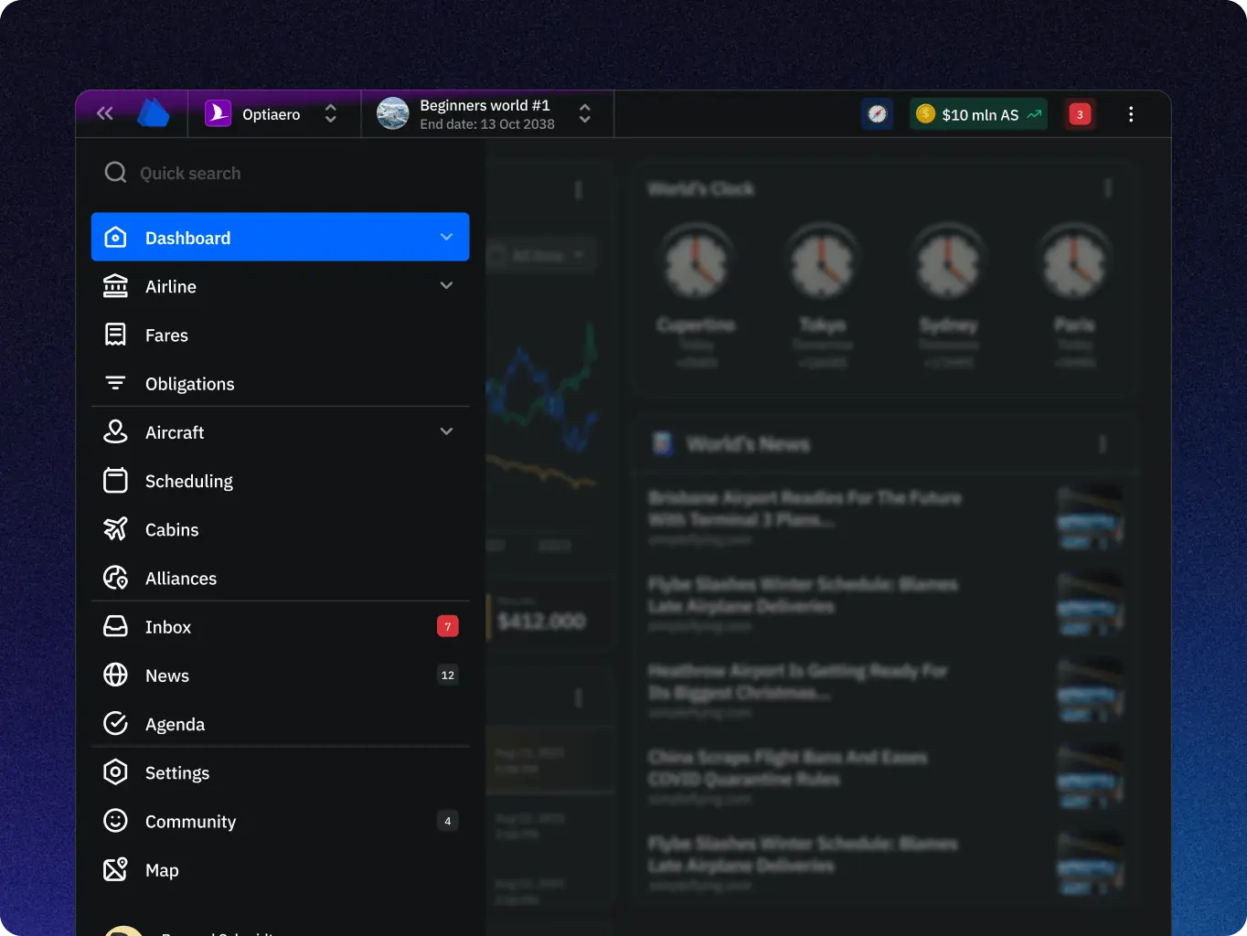The height and width of the screenshot is (936, 1247).
Task: Click inside the Quick search field
Action: [229, 172]
